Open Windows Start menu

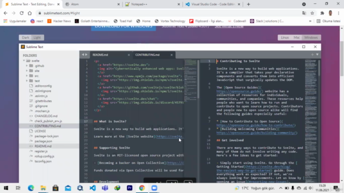[x=6, y=188]
